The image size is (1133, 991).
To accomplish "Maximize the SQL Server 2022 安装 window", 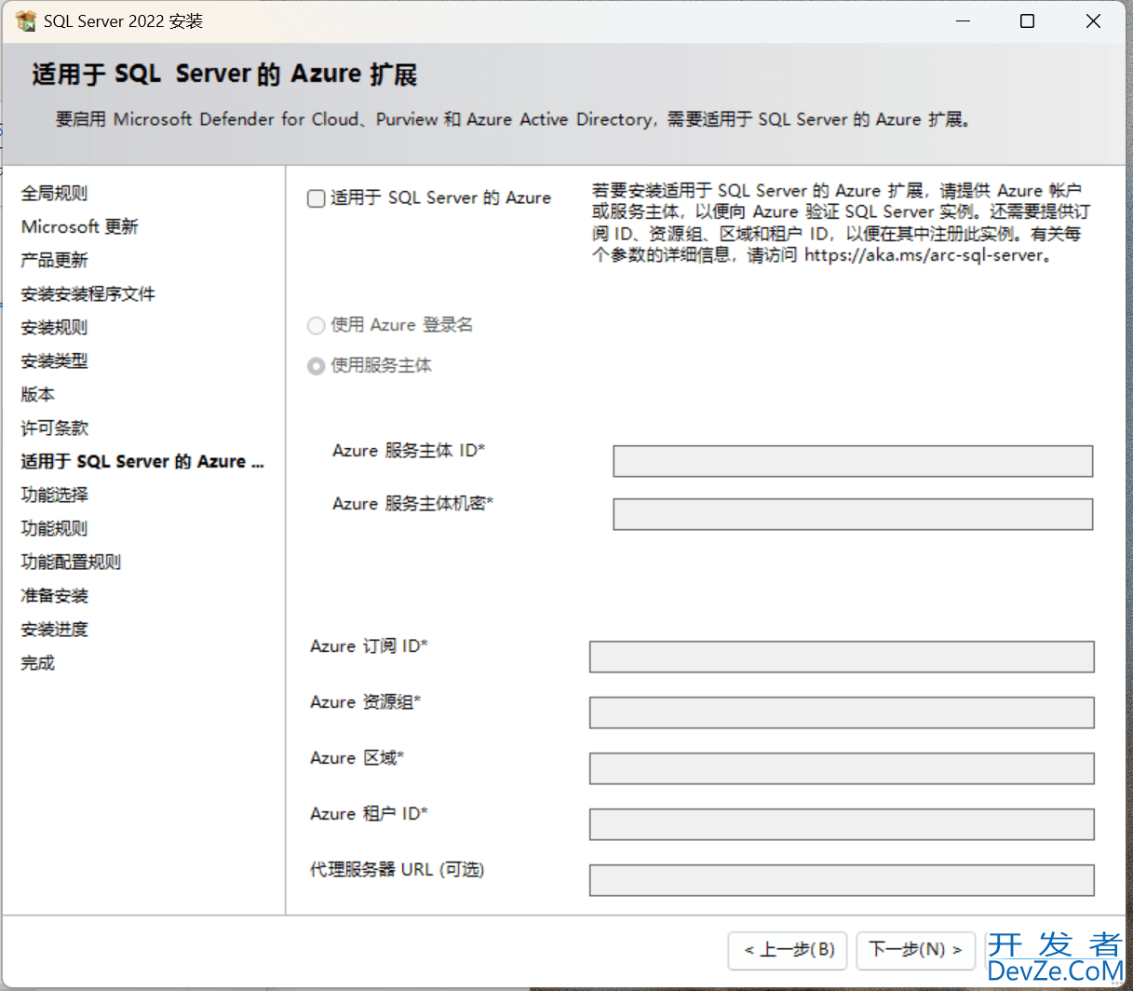I will tap(1028, 20).
